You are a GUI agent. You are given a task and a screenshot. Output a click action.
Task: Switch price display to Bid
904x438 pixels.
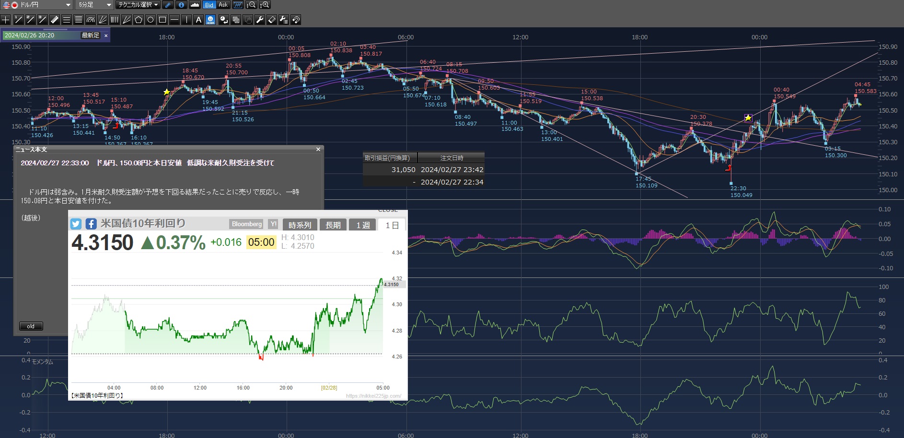pyautogui.click(x=209, y=5)
